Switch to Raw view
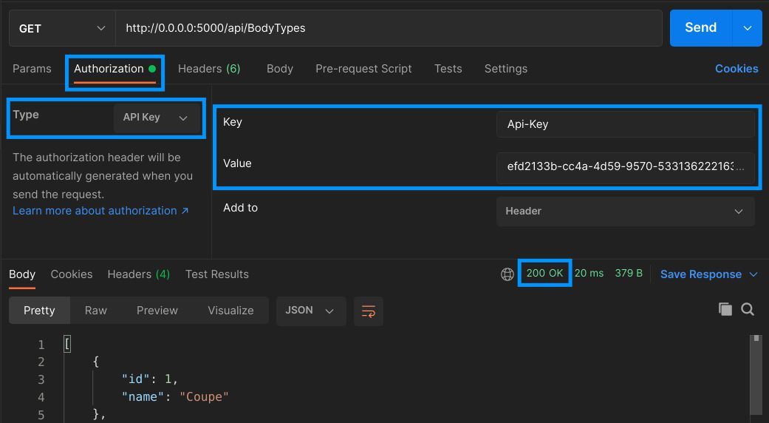769x423 pixels. coord(95,311)
